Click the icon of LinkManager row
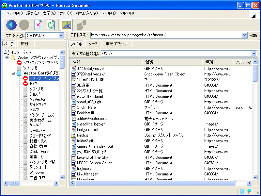The image size is (261, 196). tap(74, 174)
